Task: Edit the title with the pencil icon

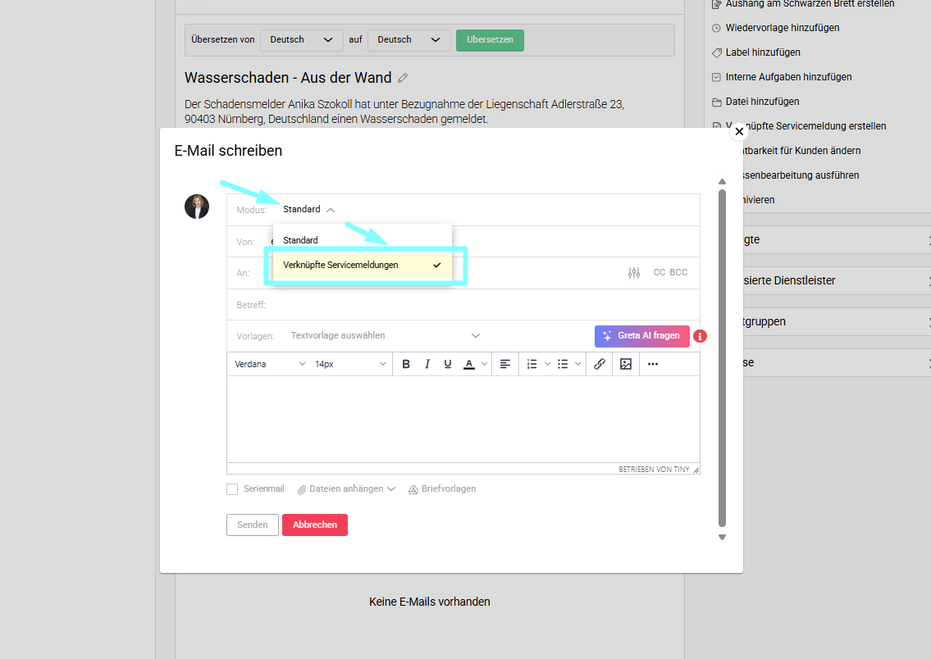Action: pos(403,78)
